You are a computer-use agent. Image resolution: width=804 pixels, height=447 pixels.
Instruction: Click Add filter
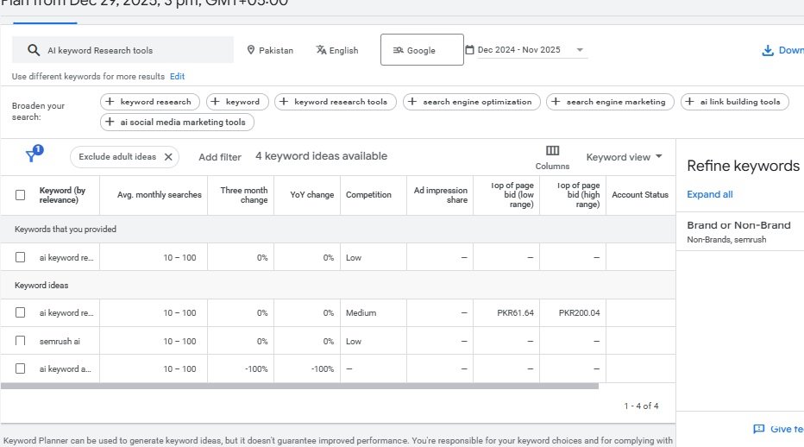tap(220, 157)
